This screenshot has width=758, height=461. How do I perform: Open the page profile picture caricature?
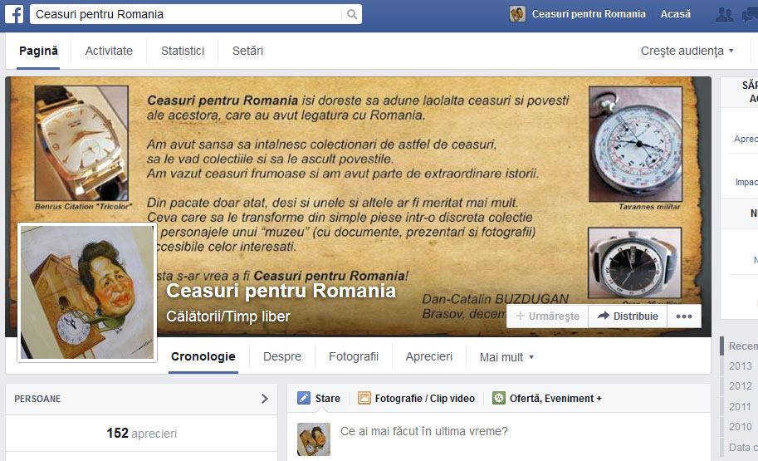(87, 292)
